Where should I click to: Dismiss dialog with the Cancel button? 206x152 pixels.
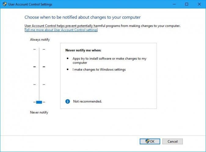click(172, 141)
